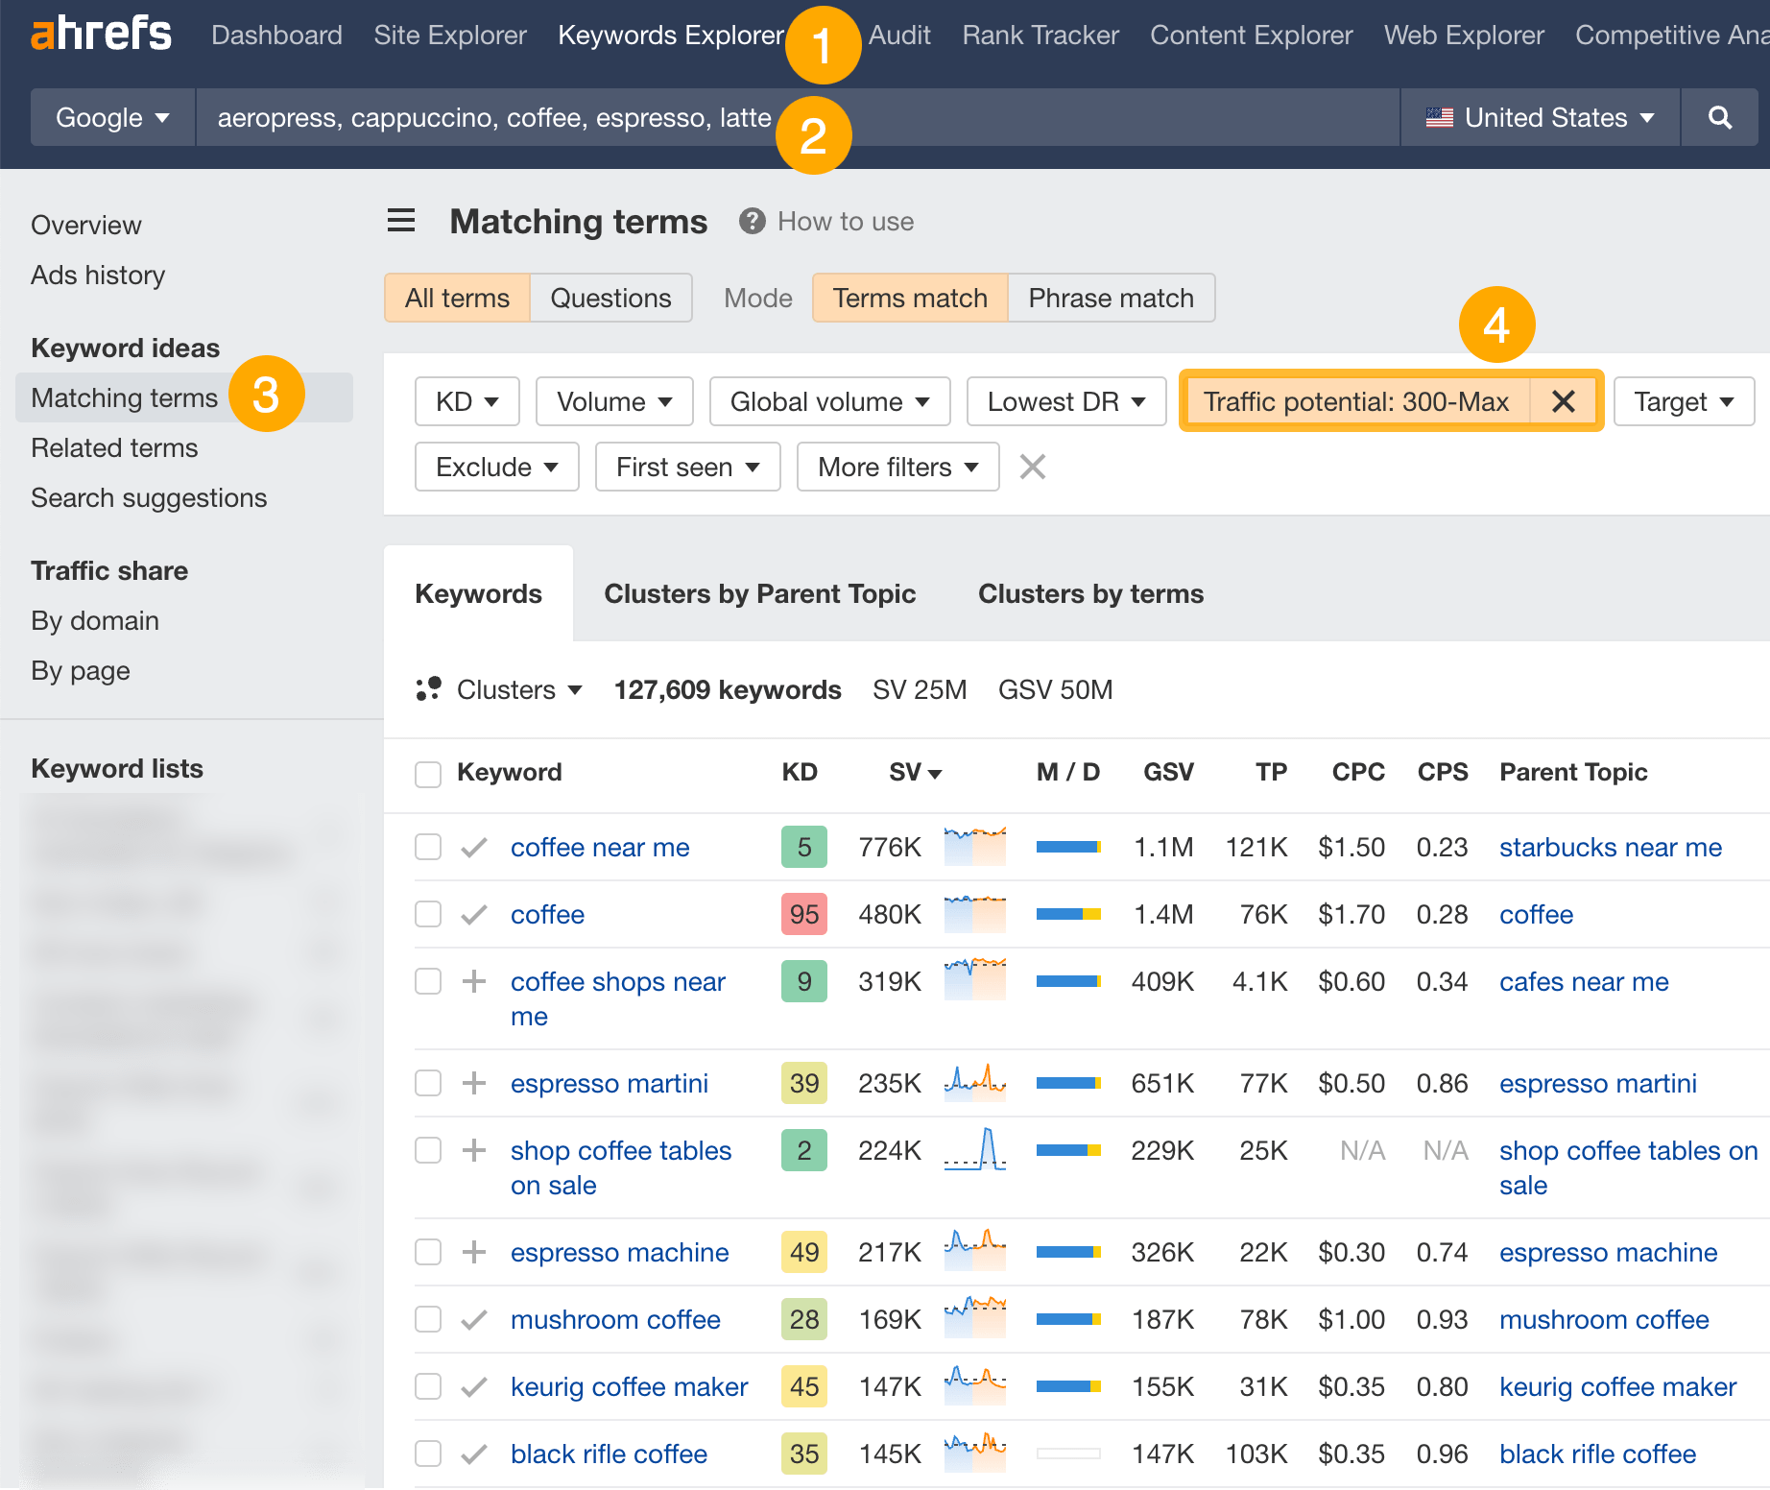
Task: Switch to the Questions tab
Action: click(610, 298)
